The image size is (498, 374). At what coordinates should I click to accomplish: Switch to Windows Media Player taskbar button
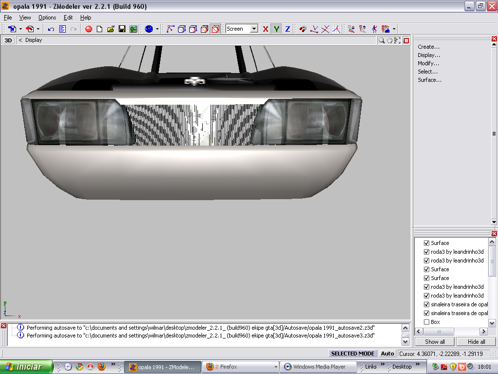[x=318, y=367]
